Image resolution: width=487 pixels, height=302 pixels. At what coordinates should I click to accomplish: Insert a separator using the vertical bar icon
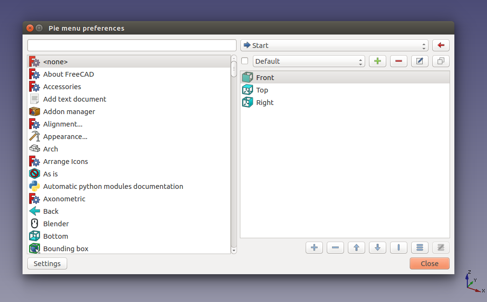398,247
